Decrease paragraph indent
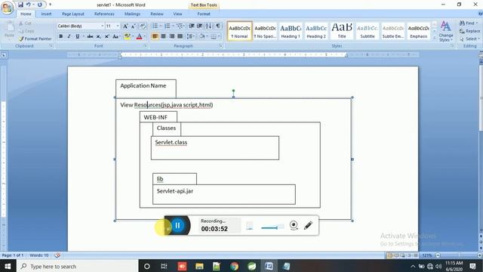Screen dimensions: 483x272 tap(192, 26)
